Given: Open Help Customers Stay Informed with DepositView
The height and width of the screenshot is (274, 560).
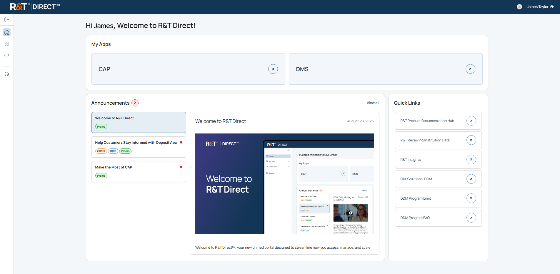Looking at the screenshot, I should click(x=139, y=147).
